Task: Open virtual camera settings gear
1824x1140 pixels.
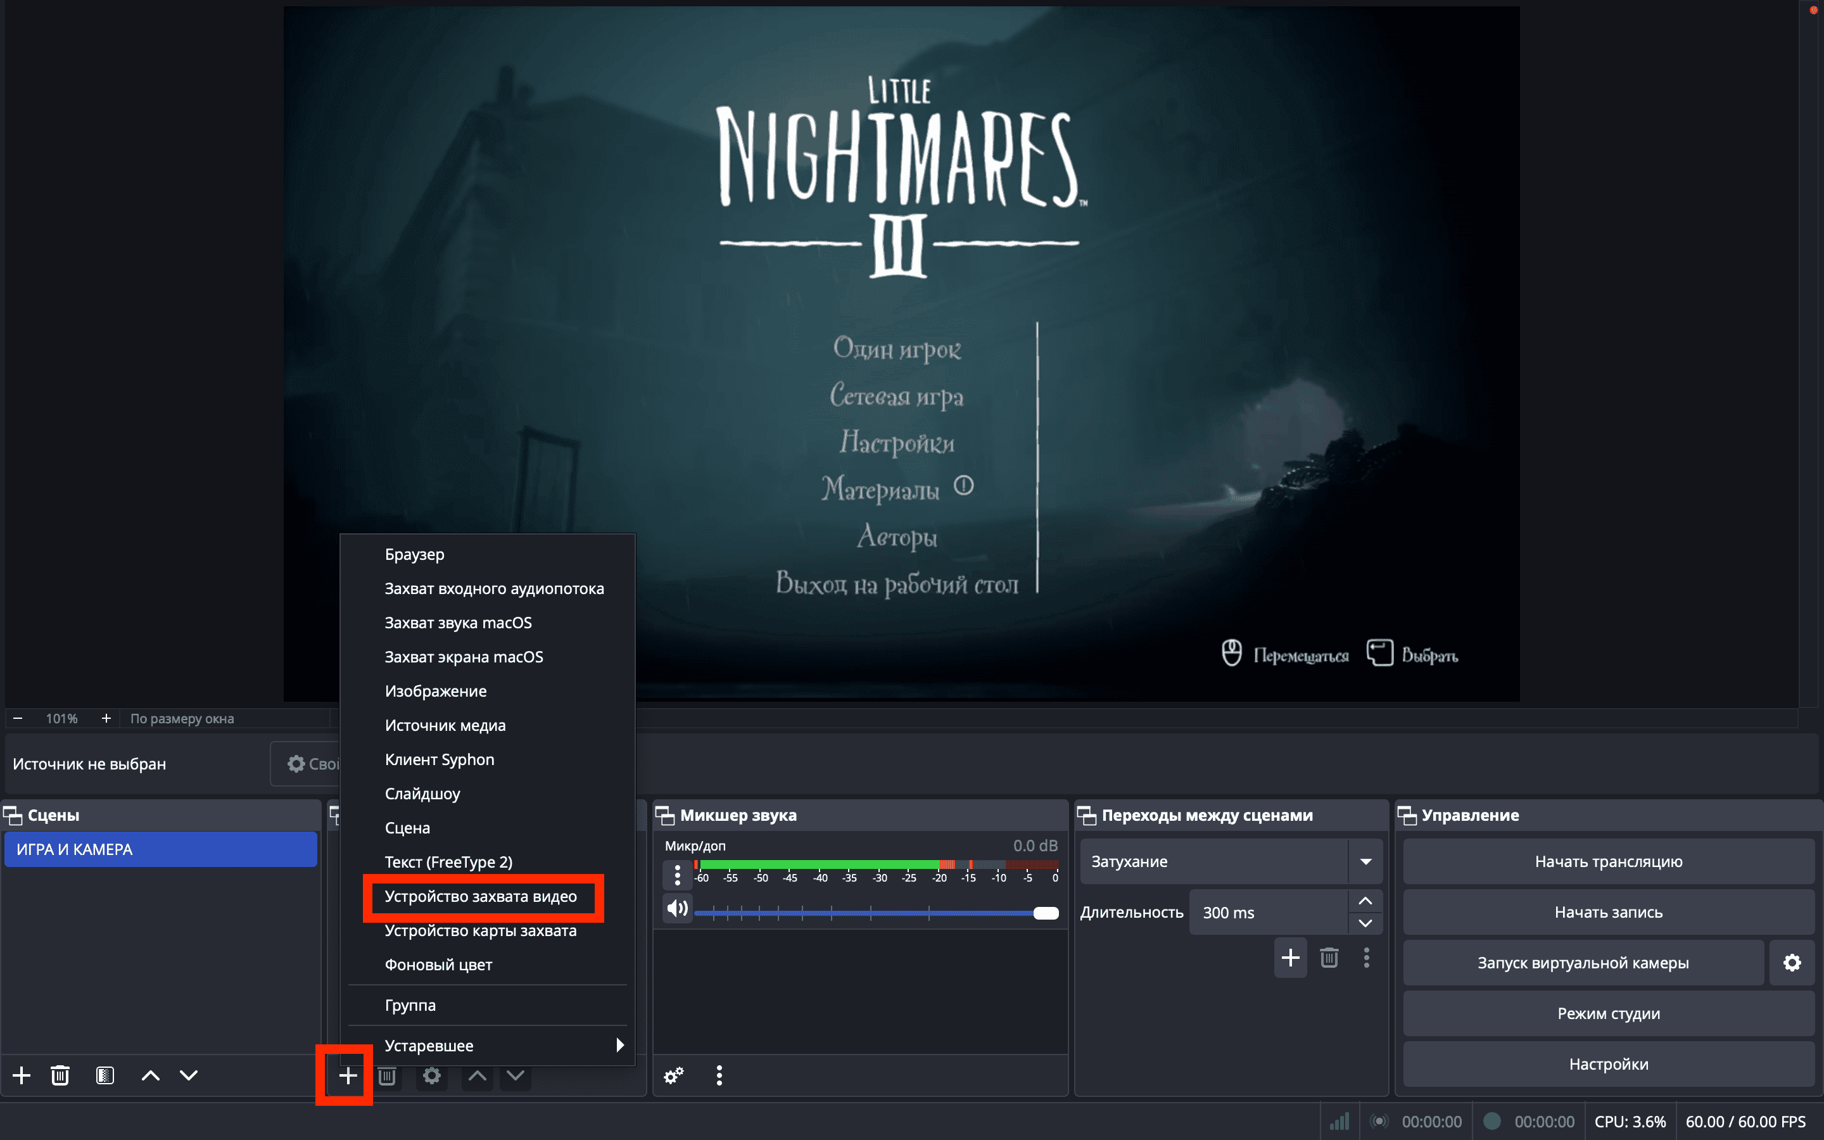Action: [1792, 963]
